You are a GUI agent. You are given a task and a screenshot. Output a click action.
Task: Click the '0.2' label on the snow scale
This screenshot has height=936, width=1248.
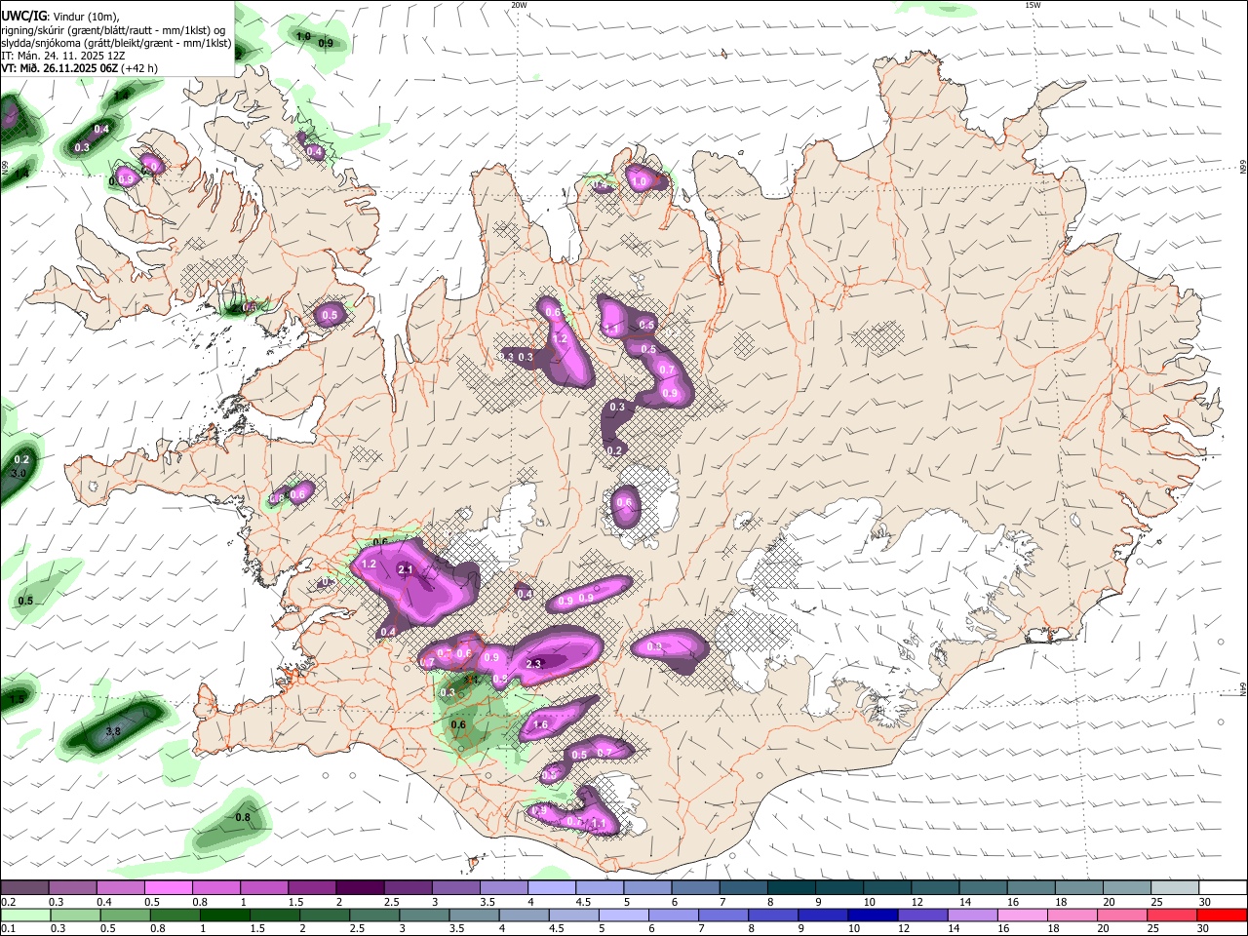click(x=8, y=902)
